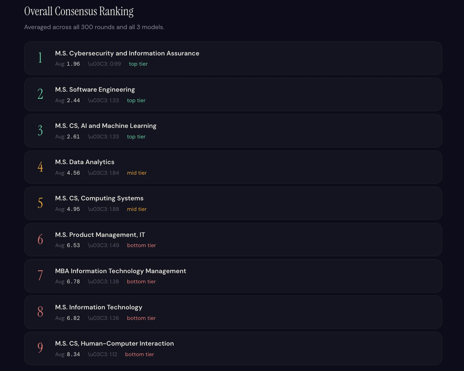The width and height of the screenshot is (464, 371).
Task: Select the M.S. Software Engineering entry title
Action: click(x=95, y=89)
